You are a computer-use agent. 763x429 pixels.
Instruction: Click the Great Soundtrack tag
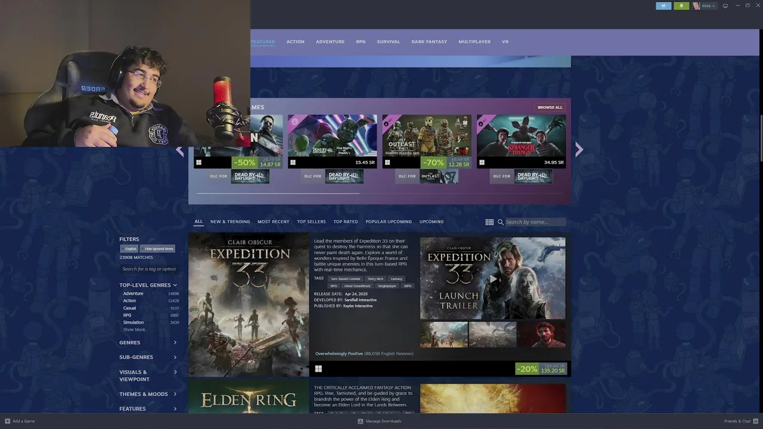357,286
